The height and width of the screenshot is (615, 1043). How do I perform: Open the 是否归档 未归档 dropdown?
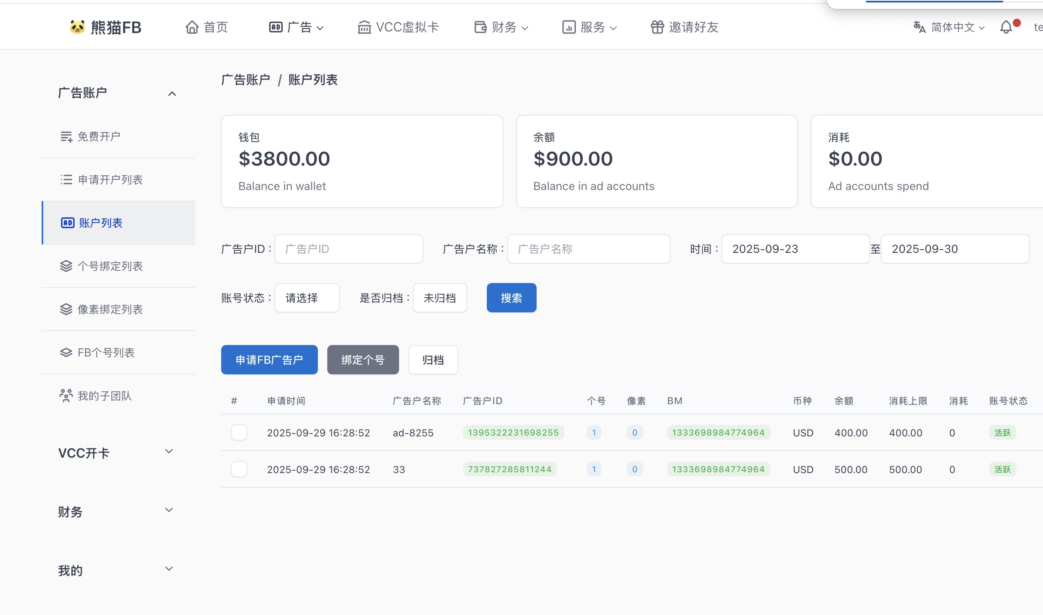[x=439, y=298]
